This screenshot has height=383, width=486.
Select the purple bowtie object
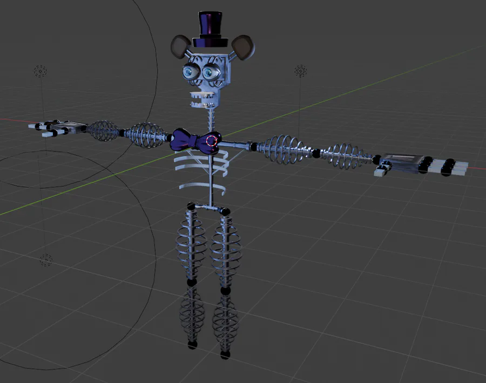click(195, 141)
